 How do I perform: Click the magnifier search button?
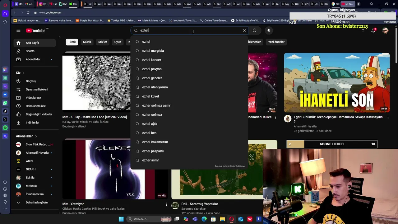point(255,30)
